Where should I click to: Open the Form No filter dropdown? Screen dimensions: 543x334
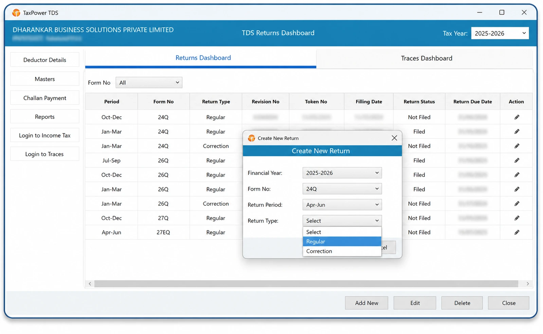click(149, 82)
